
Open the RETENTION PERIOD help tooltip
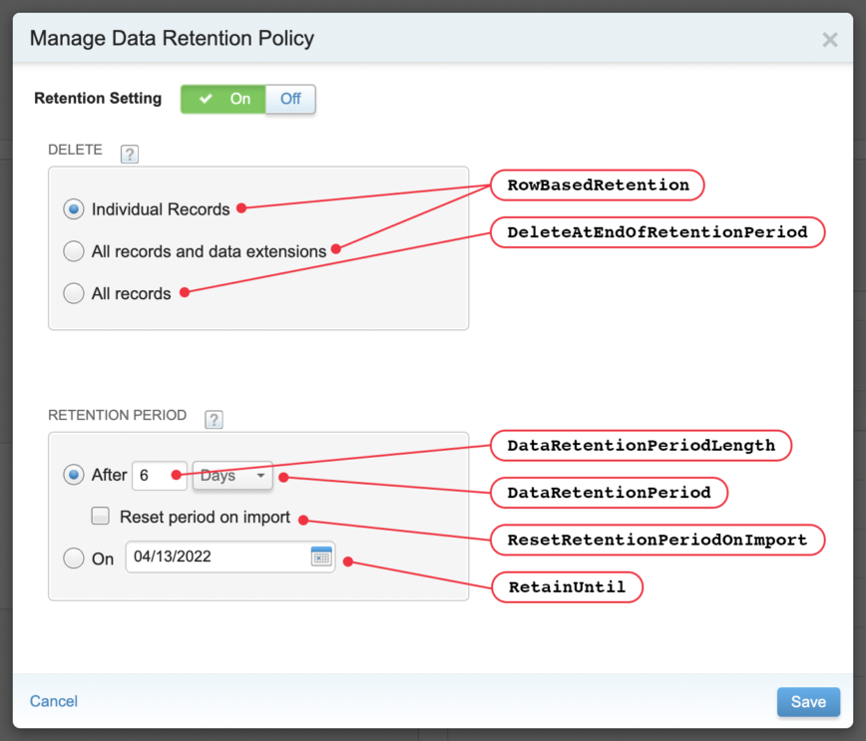214,420
